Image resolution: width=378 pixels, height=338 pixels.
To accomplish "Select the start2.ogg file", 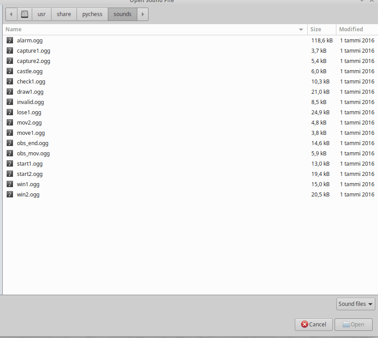I will 30,174.
